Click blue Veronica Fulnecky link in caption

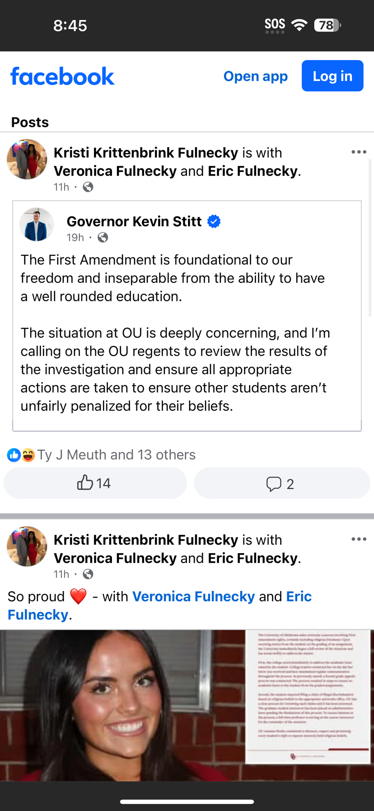(193, 596)
